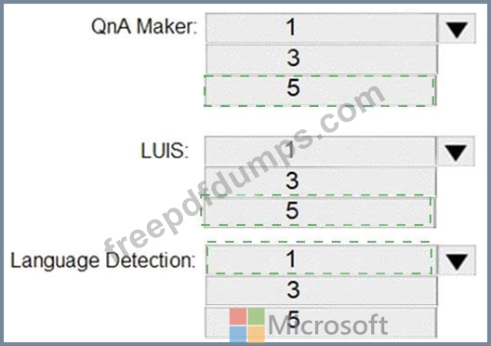The image size is (491, 346).
Task: Click red square of Microsoft logo
Action: (238, 316)
